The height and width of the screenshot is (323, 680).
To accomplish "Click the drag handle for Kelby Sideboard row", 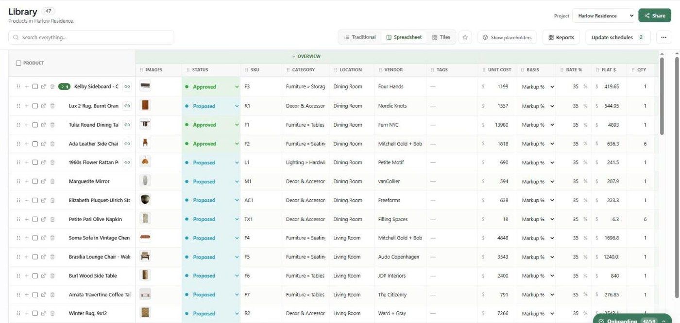I will coord(18,87).
